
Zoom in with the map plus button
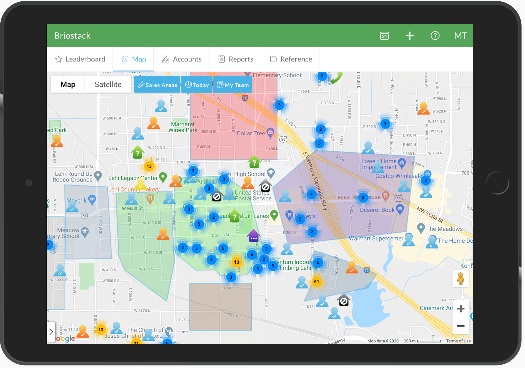461,309
